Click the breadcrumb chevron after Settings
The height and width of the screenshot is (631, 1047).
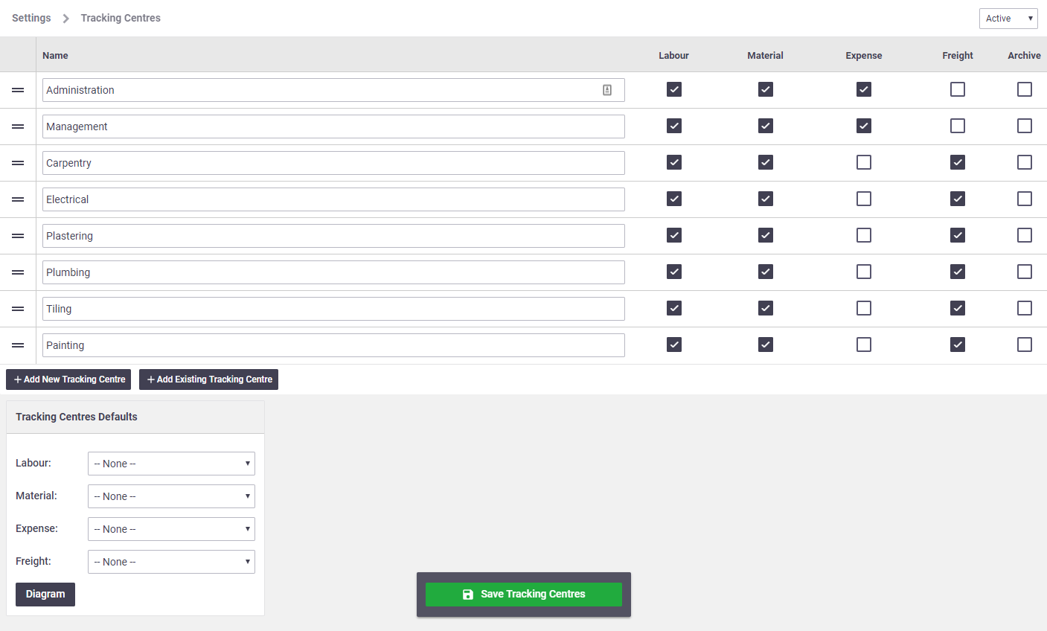pos(65,18)
